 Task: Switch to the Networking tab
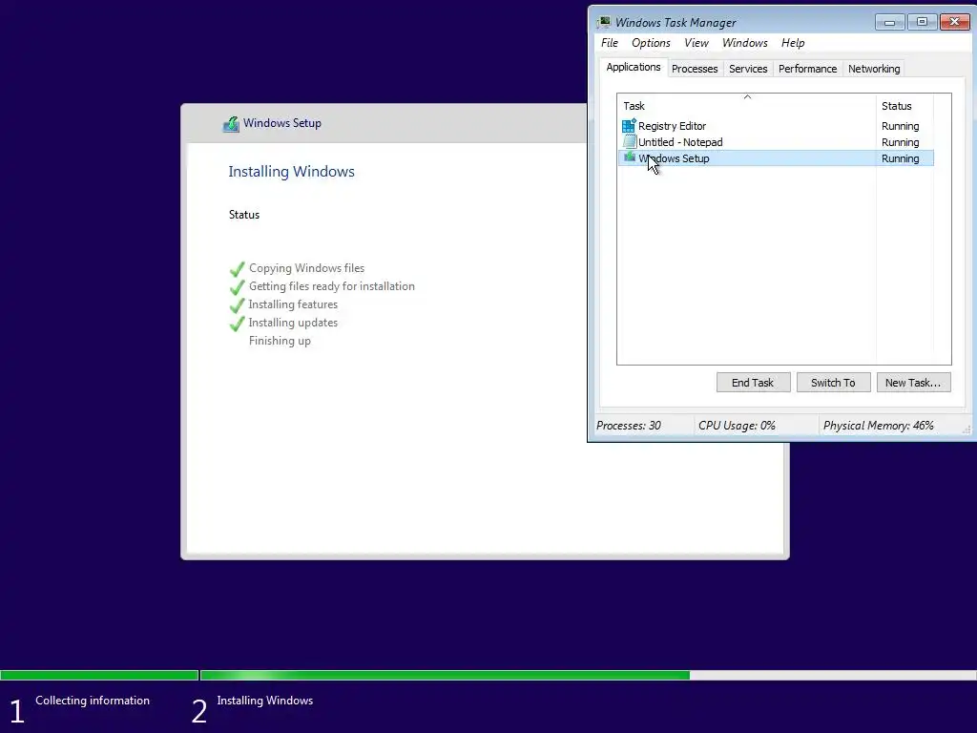point(874,69)
